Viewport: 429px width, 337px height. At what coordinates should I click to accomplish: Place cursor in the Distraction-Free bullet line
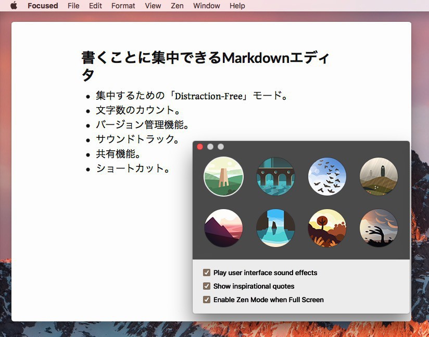pos(191,96)
